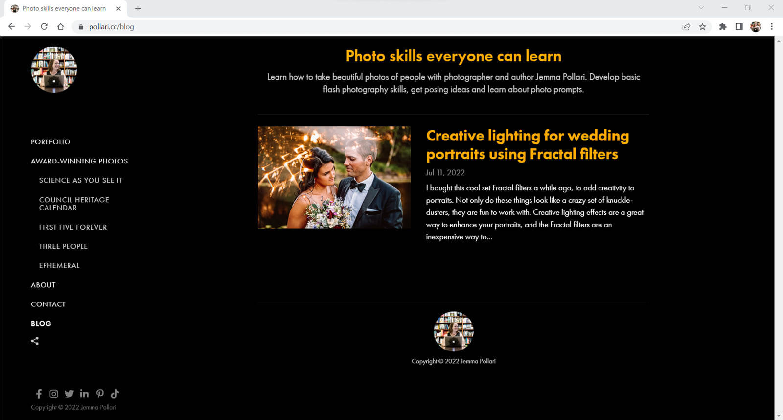
Task: Open the Creative lighting Fractal filters article
Action: click(x=527, y=145)
